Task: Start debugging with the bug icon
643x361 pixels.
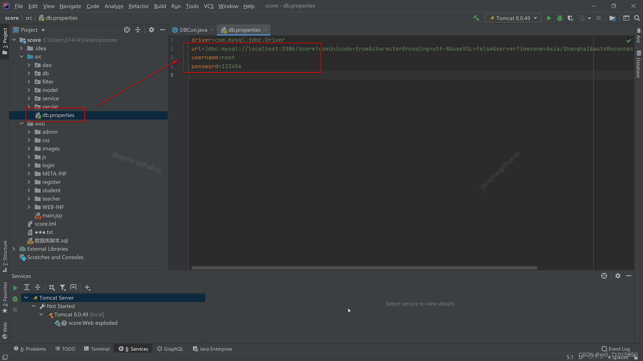Action: pyautogui.click(x=560, y=18)
